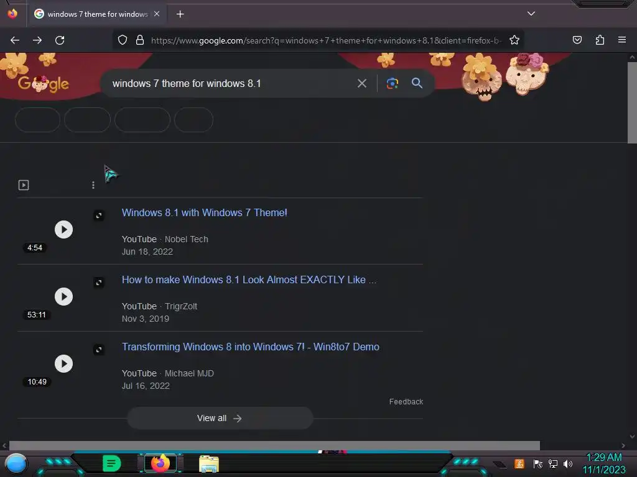Open the tracking protection shield icon
Image resolution: width=637 pixels, height=477 pixels.
click(123, 40)
